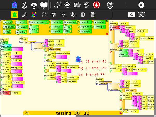Run the project fast with rabbit icon
This screenshot has width=156, height=117.
pyautogui.click(x=67, y=5)
